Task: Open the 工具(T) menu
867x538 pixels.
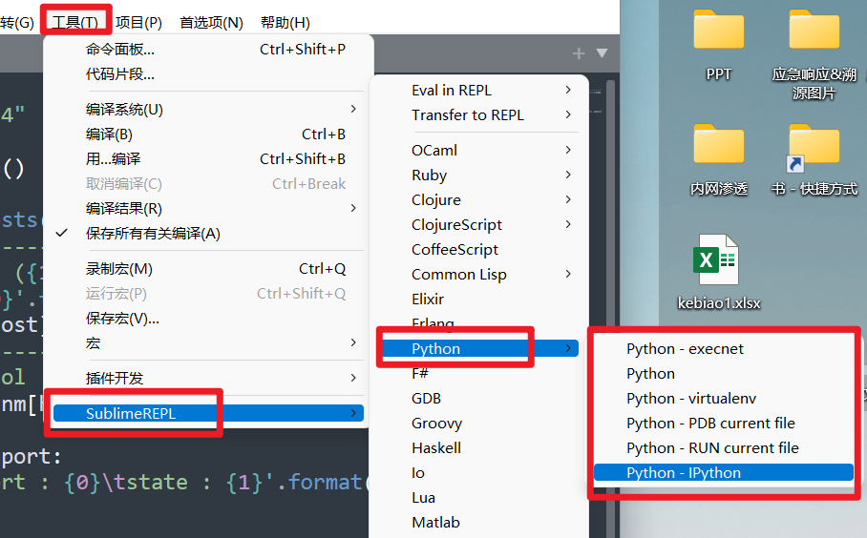Action: point(75,23)
